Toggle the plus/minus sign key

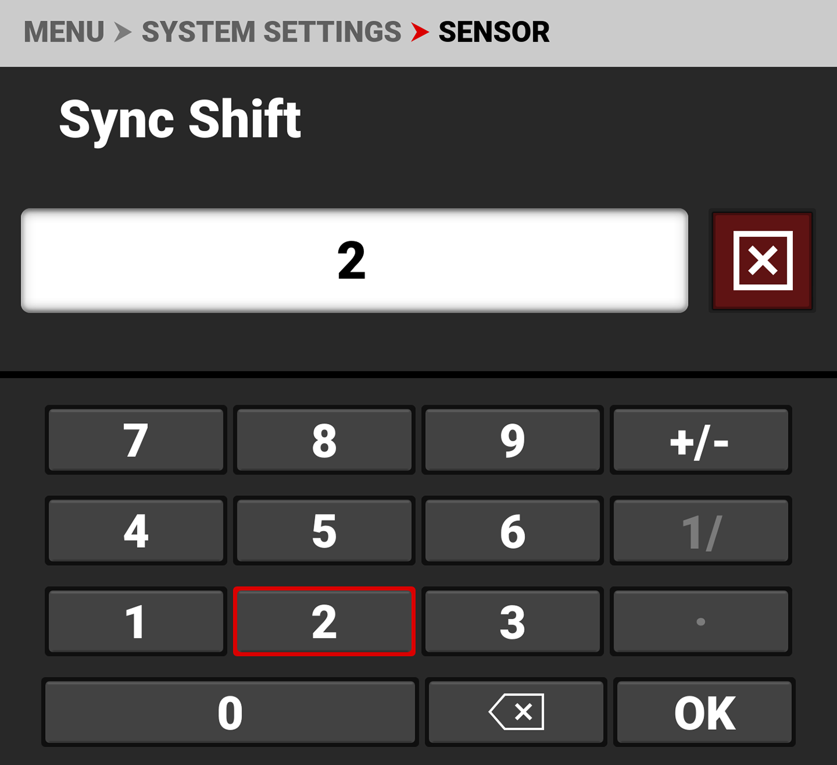[x=700, y=441]
